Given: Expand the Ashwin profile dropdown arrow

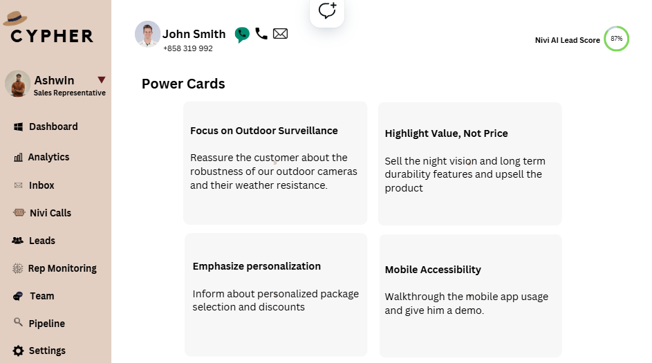Looking at the screenshot, I should pos(102,80).
